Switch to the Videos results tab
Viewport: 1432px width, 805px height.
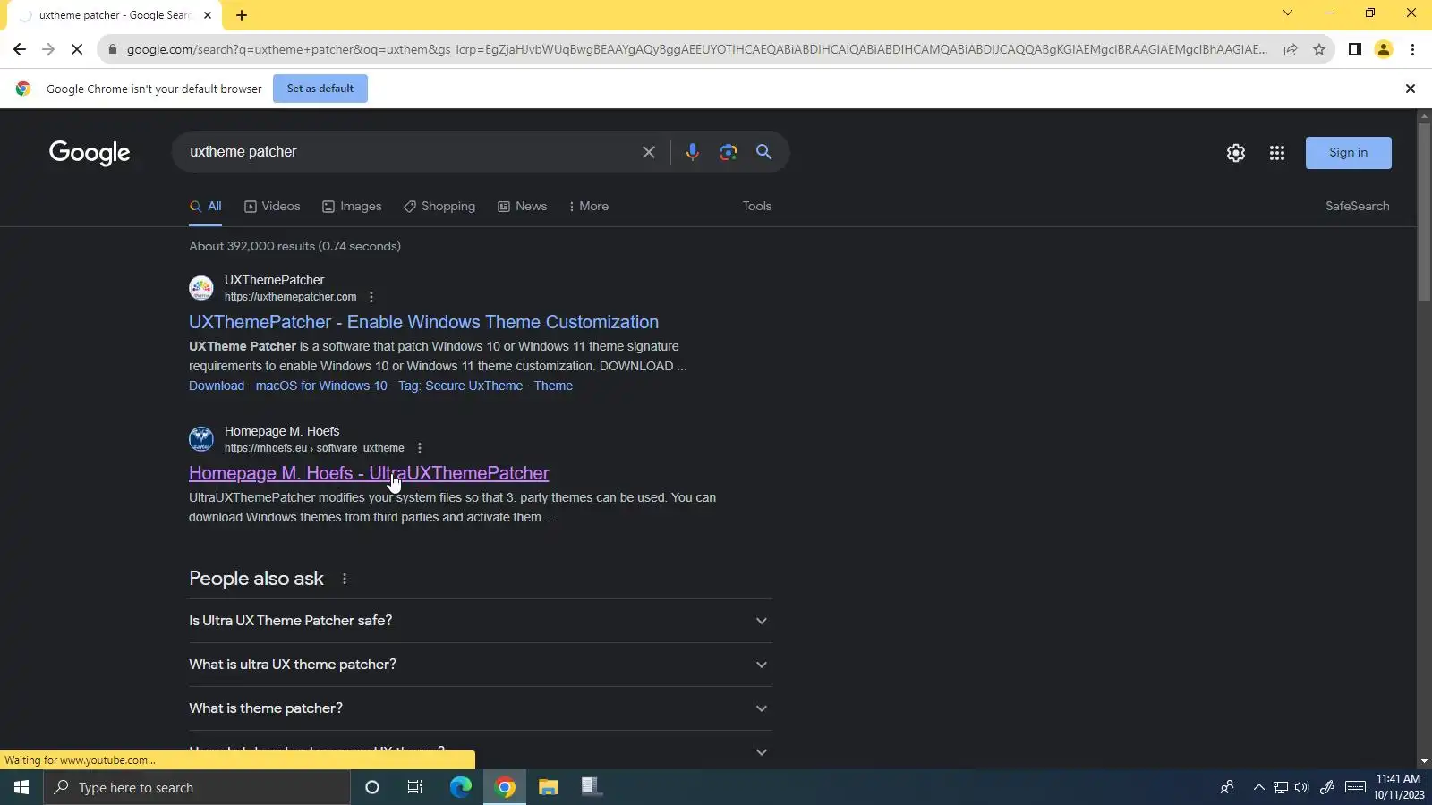point(272,207)
